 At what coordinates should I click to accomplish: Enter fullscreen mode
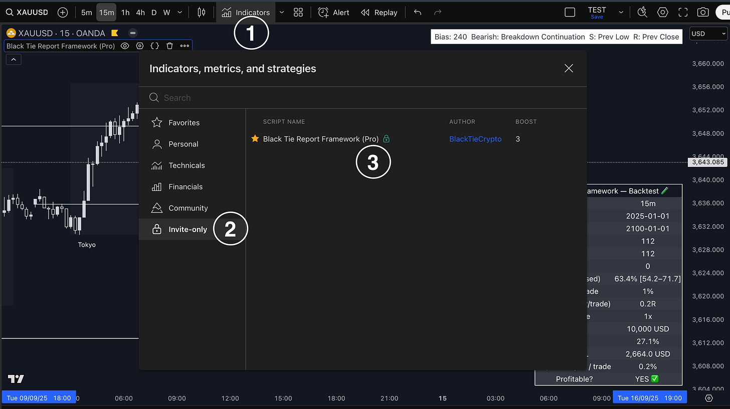pos(683,13)
